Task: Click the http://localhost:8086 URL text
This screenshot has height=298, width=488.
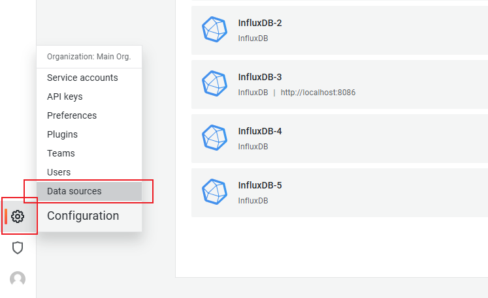Action: (318, 93)
